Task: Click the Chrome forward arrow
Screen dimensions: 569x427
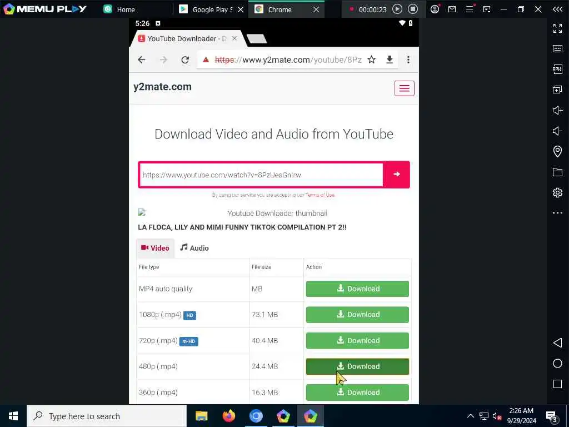Action: point(164,60)
